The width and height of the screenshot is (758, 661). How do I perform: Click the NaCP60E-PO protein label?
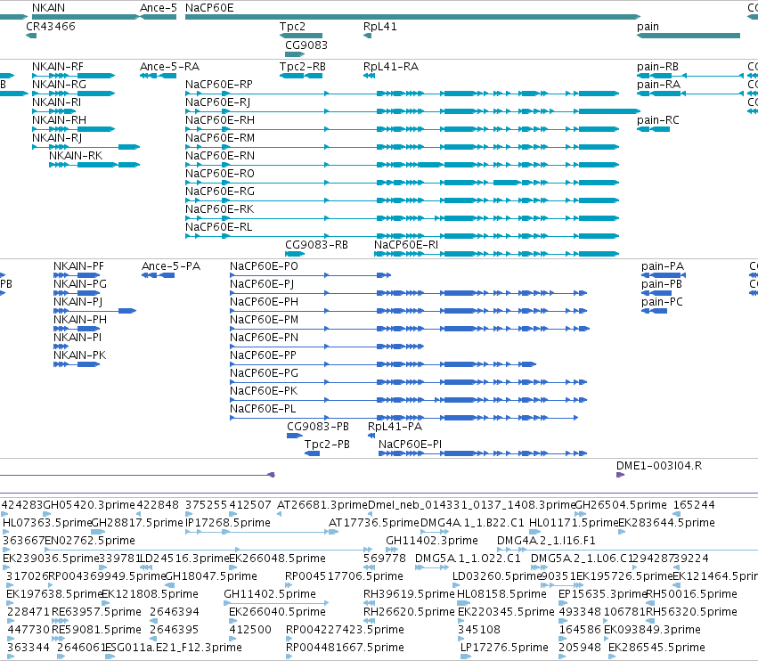(x=264, y=266)
